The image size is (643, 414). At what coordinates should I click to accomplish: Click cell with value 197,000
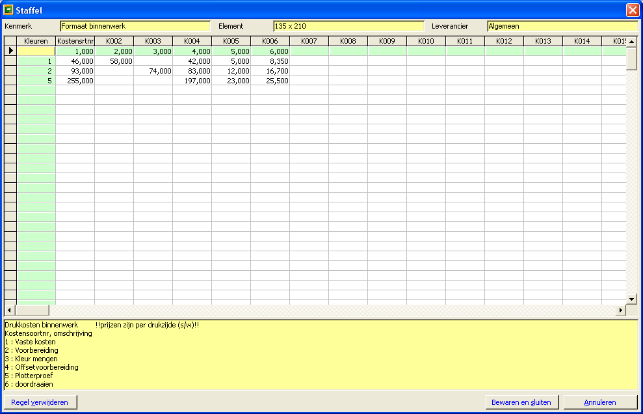tap(192, 81)
